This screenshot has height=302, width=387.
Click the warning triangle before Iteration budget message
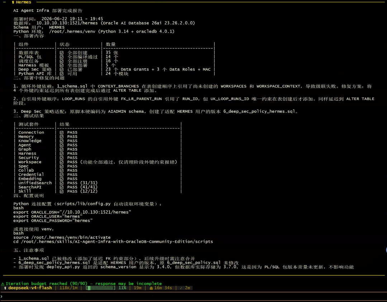click(x=3, y=284)
